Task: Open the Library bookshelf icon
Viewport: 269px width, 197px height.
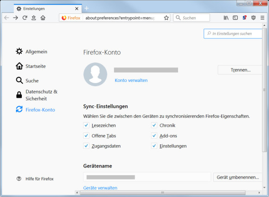Action: tap(226, 18)
